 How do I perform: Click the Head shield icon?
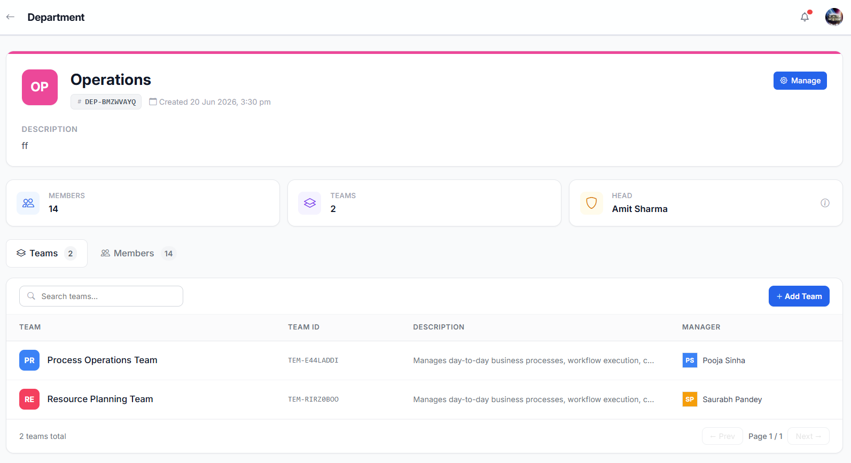[x=591, y=203]
